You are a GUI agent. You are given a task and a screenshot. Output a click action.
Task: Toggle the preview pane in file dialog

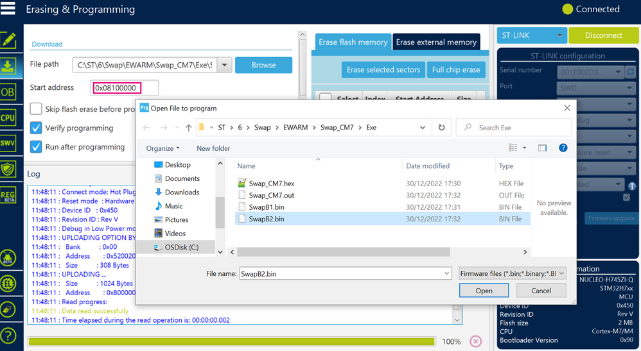543,148
